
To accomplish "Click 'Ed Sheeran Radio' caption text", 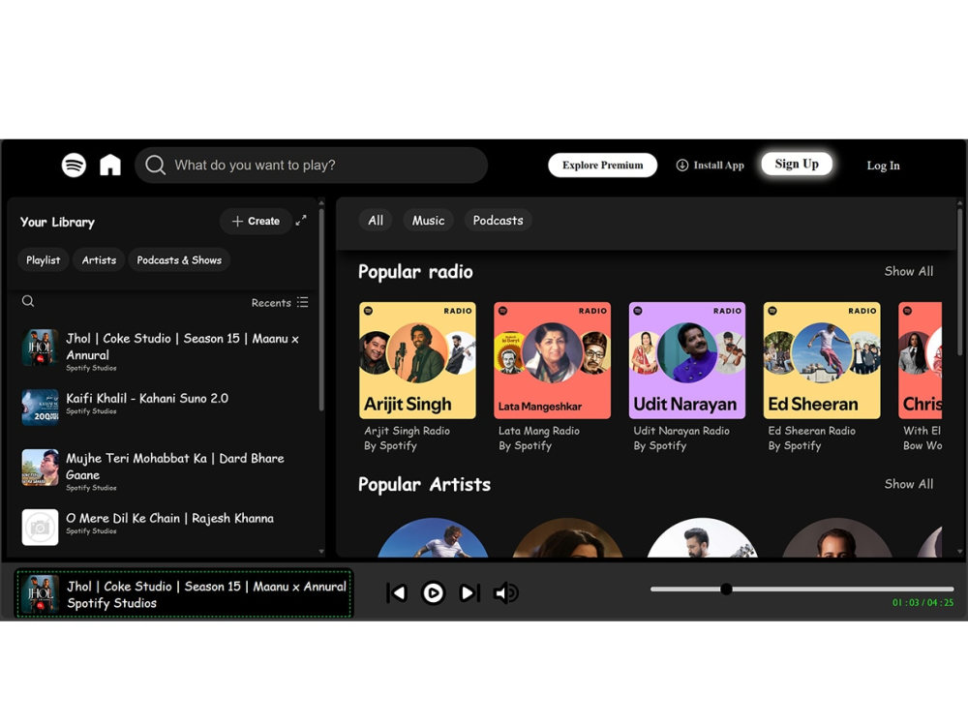I will click(x=812, y=431).
